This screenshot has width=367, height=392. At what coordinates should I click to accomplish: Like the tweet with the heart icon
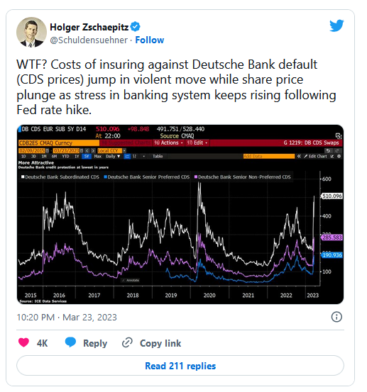point(24,342)
